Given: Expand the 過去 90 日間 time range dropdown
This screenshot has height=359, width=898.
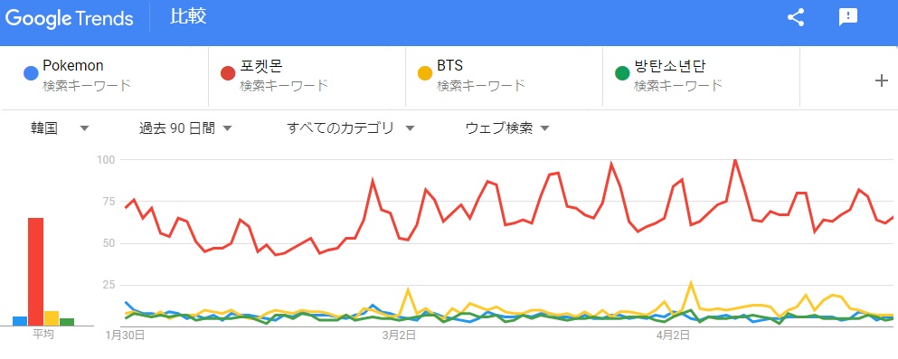Looking at the screenshot, I should [185, 128].
